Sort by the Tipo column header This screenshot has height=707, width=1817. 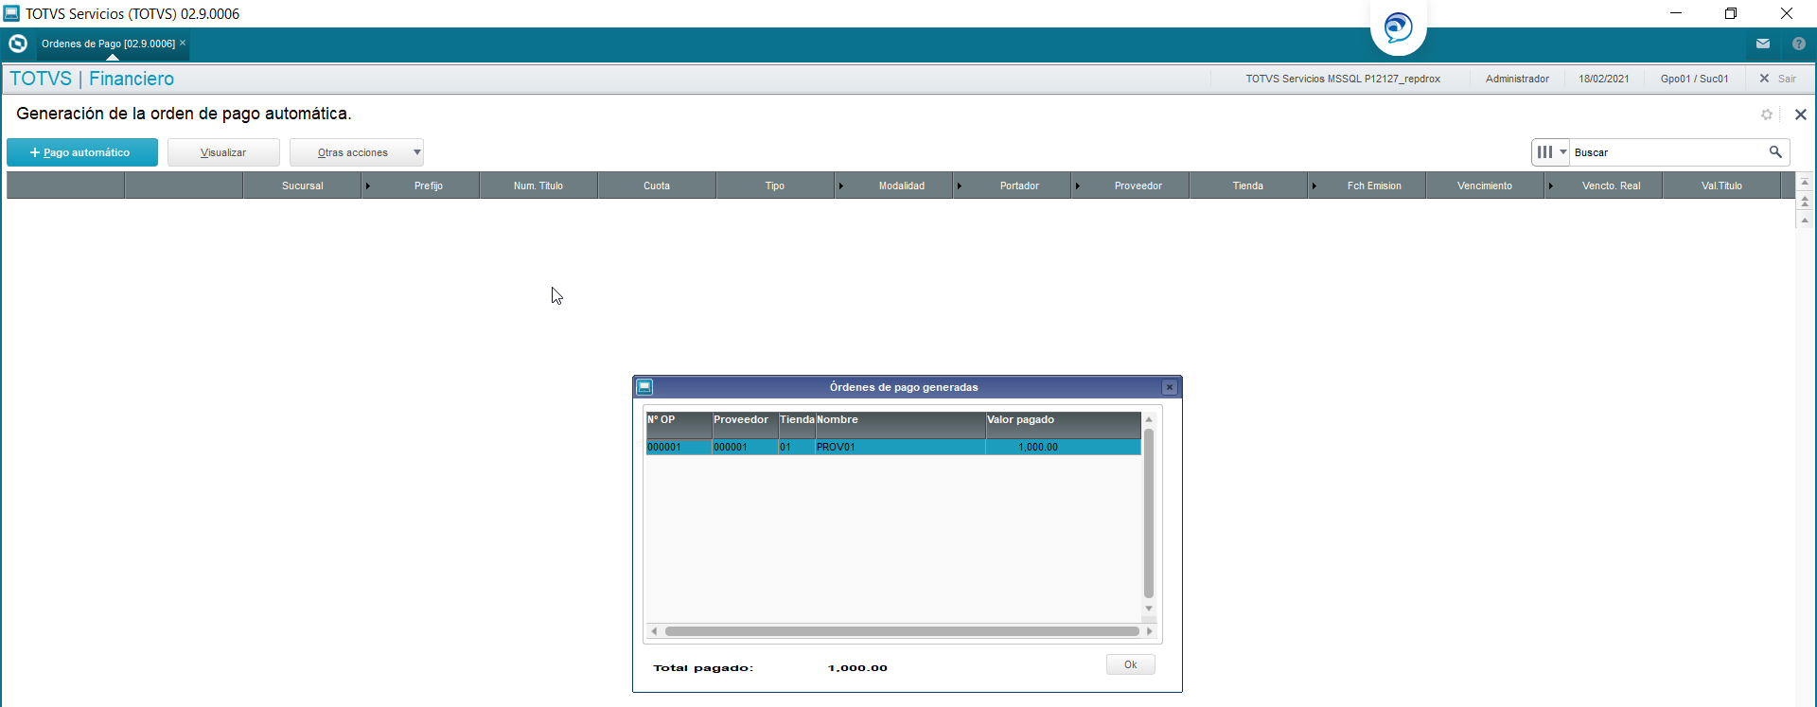coord(775,186)
